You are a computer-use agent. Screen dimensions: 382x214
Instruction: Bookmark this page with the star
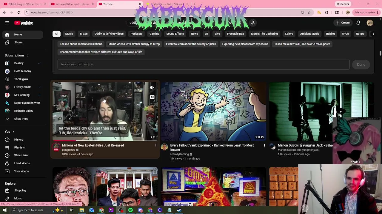point(309,12)
